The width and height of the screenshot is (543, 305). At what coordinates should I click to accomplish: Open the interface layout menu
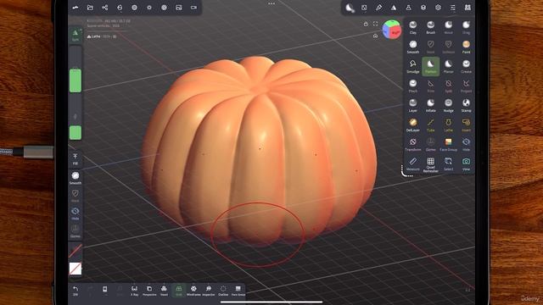click(453, 8)
